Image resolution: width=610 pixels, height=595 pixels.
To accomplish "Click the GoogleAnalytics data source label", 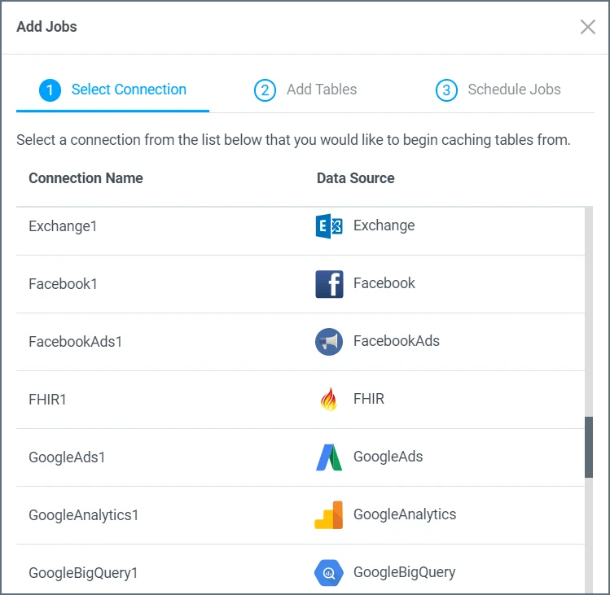I will [405, 514].
